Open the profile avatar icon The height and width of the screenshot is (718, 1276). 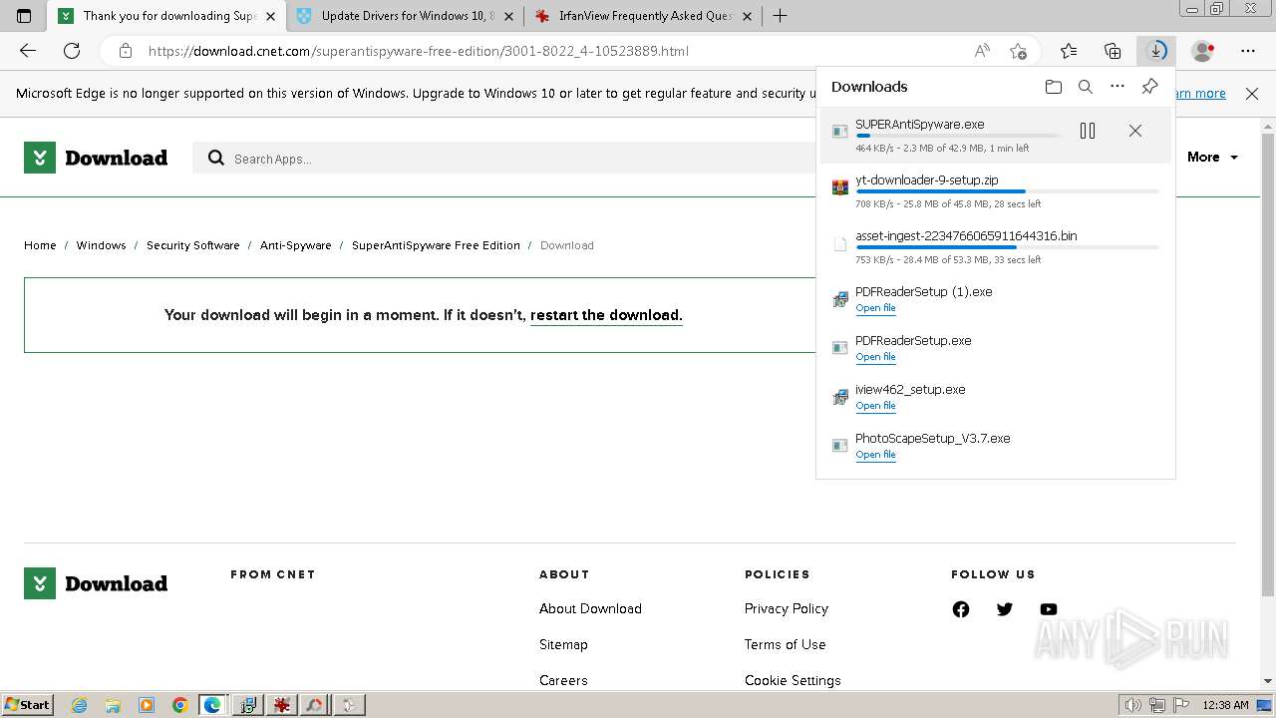click(1203, 51)
